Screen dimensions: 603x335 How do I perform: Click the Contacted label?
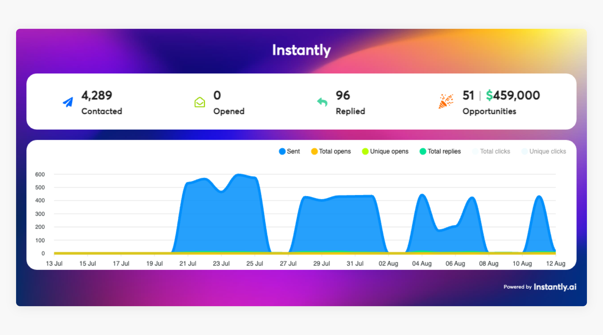click(102, 111)
